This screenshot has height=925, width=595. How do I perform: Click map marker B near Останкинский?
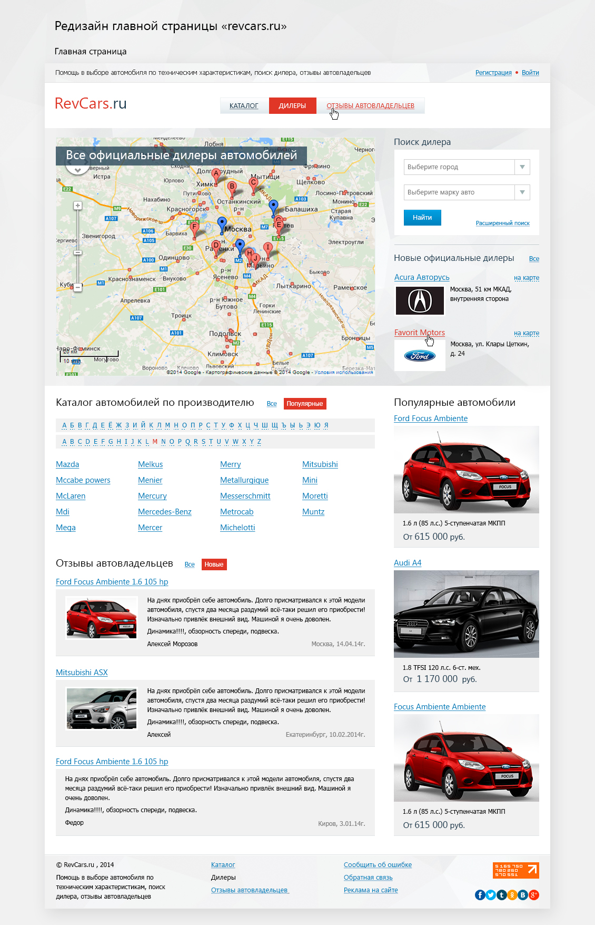232,189
